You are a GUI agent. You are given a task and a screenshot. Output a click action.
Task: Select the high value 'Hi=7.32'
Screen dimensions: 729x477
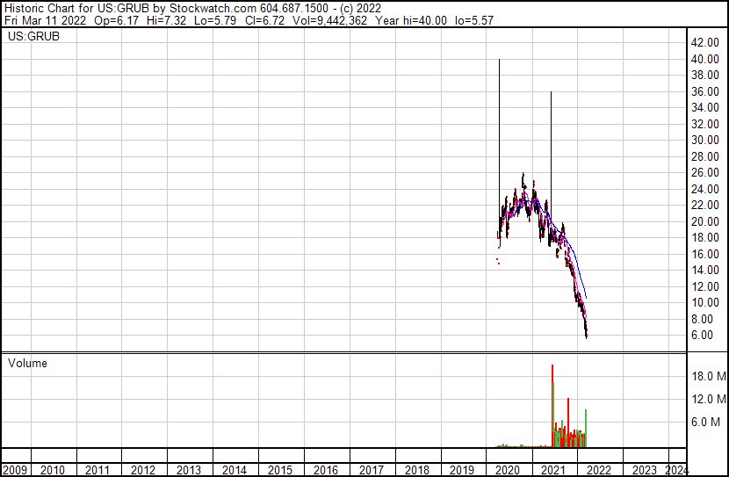coord(166,20)
